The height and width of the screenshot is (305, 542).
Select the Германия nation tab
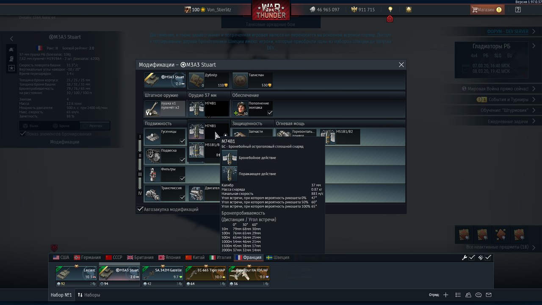[x=87, y=258]
